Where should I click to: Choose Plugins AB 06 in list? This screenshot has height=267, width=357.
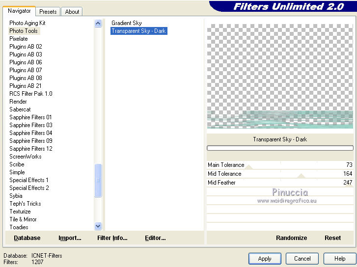click(26, 62)
